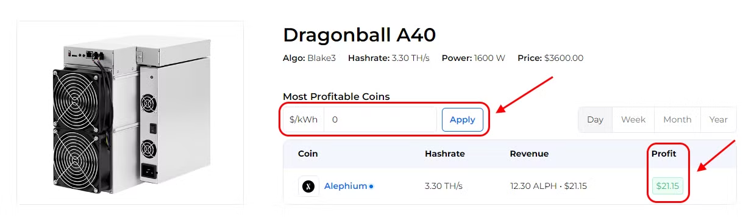Click the Dragonball A40 title heading

pyautogui.click(x=359, y=35)
